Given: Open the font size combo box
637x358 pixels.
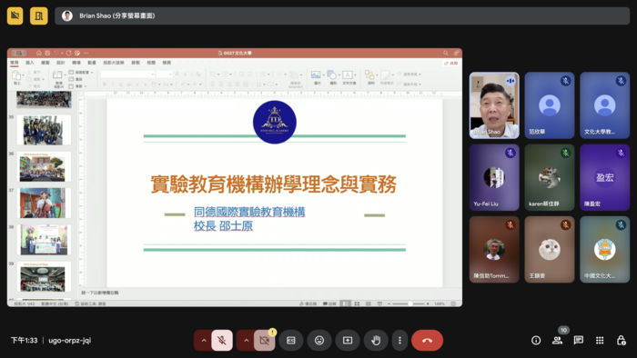Looking at the screenshot, I should coord(165,75).
